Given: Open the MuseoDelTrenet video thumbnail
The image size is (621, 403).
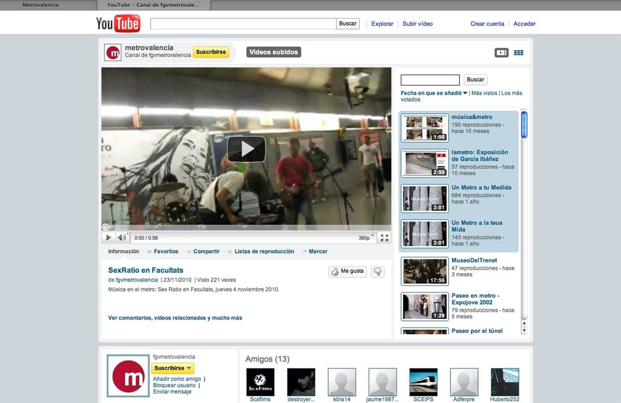Looking at the screenshot, I should pos(424,271).
